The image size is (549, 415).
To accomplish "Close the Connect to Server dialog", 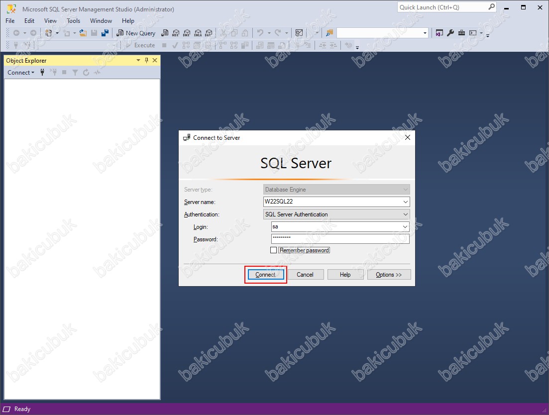I will [408, 137].
